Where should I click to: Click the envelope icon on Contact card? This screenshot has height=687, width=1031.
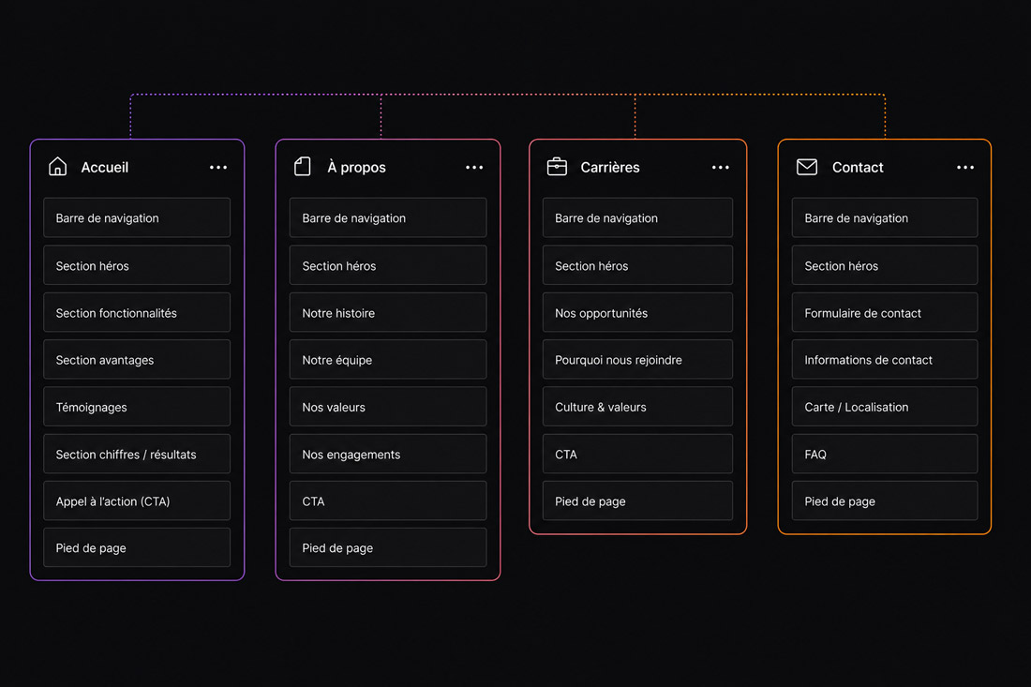click(x=807, y=167)
